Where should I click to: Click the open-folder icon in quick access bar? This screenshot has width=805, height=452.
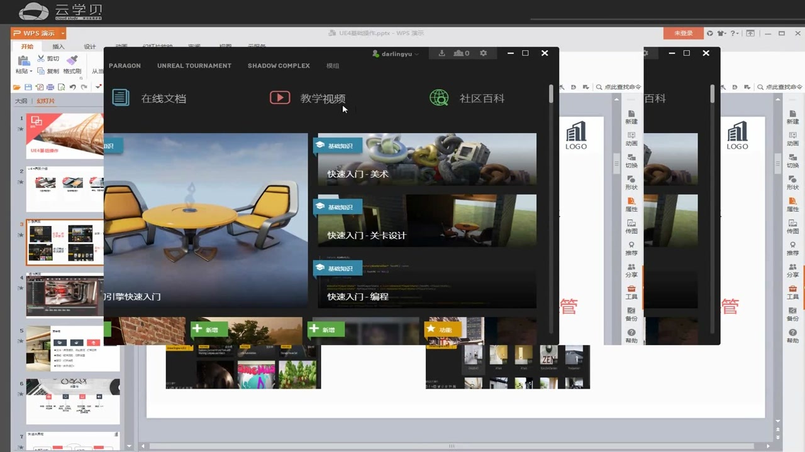tap(17, 87)
